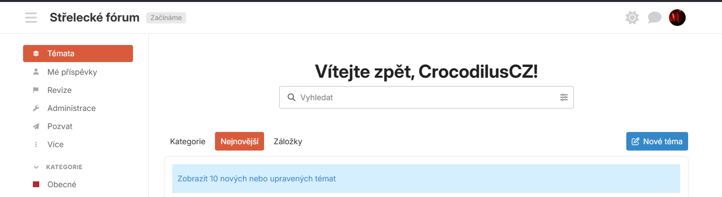This screenshot has width=722, height=197.
Task: Open the gear settings icon in header
Action: coord(632,18)
